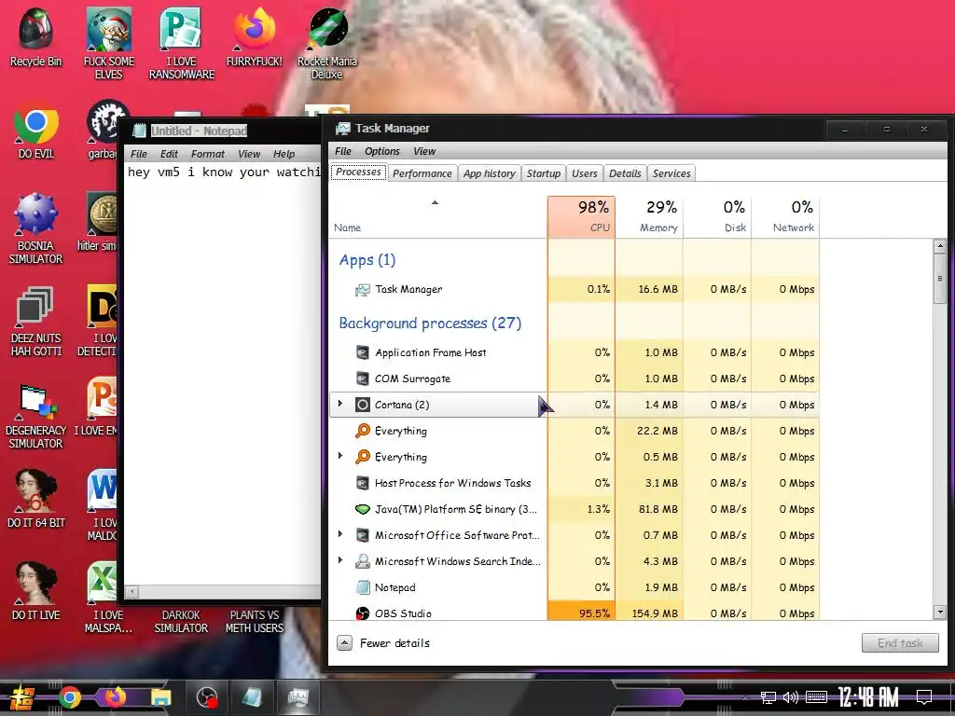Switch to OBS Studio on the taskbar
This screenshot has height=716, width=955.
point(207,697)
